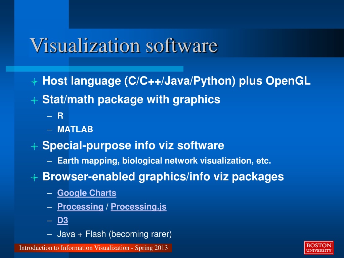344x258 pixels.
Task: Click 'Browser-enabled graphics/info viz packages' bullet
Action: (x=163, y=177)
